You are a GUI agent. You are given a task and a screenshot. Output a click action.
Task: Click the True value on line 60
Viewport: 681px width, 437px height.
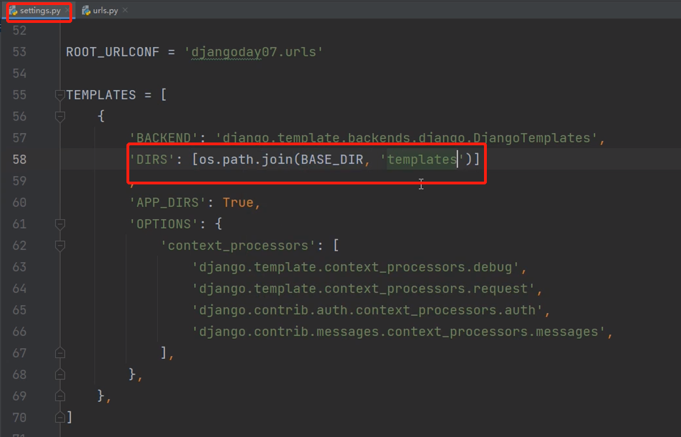238,202
